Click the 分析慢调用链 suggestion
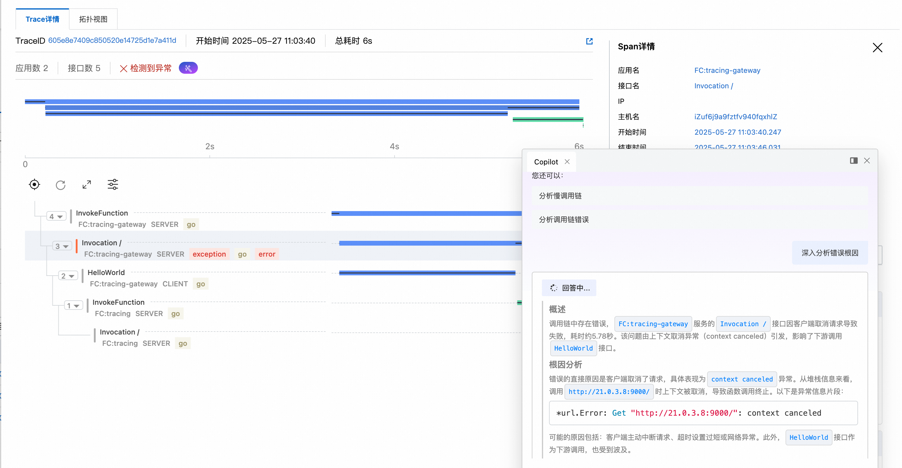Image resolution: width=902 pixels, height=468 pixels. [560, 196]
